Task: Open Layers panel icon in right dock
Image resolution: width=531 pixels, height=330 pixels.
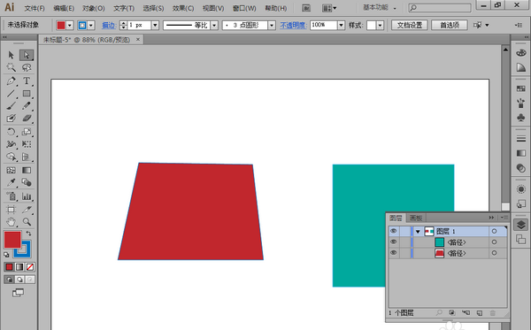Action: point(521,225)
